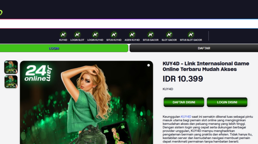Viewport: 258px width, 144px height.
Task: Click the green LOGIN bar button
Action: [x=64, y=48]
